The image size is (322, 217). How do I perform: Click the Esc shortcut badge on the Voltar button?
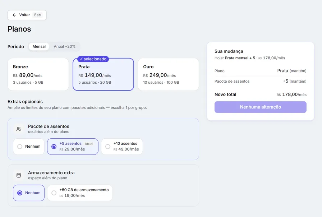(37, 15)
